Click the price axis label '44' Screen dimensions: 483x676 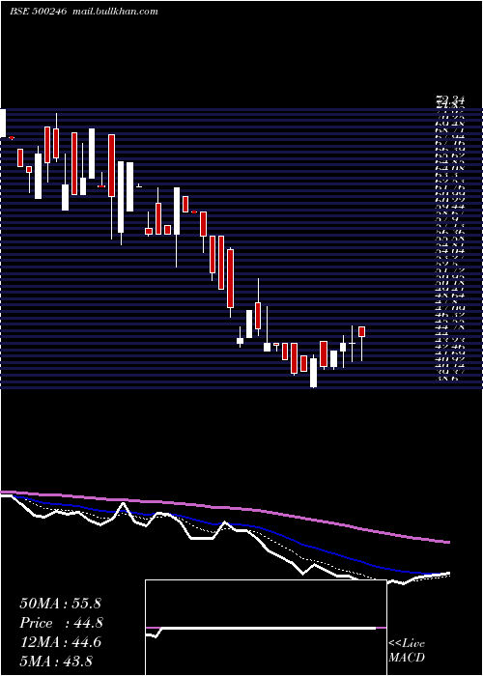tap(443, 333)
